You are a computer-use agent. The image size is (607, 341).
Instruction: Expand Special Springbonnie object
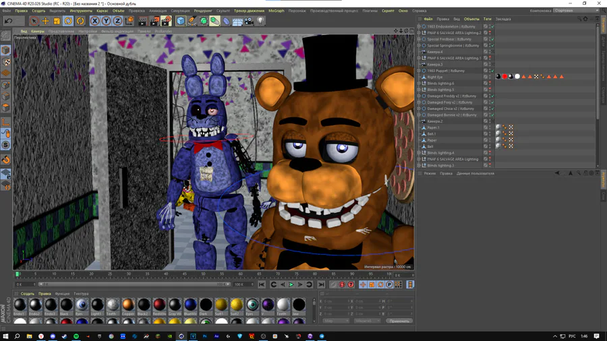pyautogui.click(x=418, y=46)
